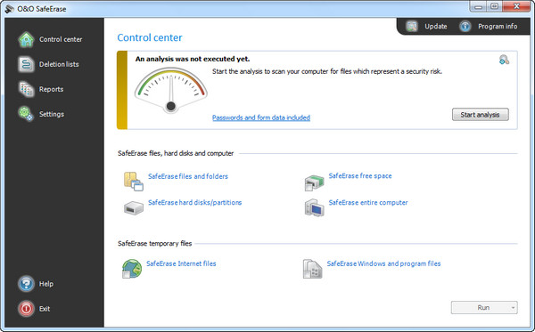Viewport: 535px width, 332px height.
Task: Click the Update text in top bar
Action: pos(436,26)
